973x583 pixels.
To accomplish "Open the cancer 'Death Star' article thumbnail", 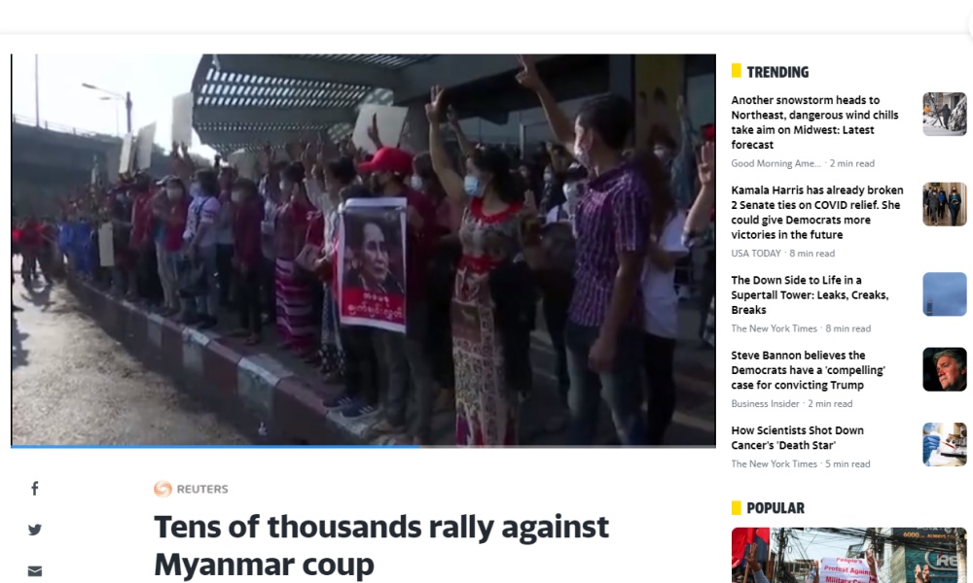I will 945,444.
